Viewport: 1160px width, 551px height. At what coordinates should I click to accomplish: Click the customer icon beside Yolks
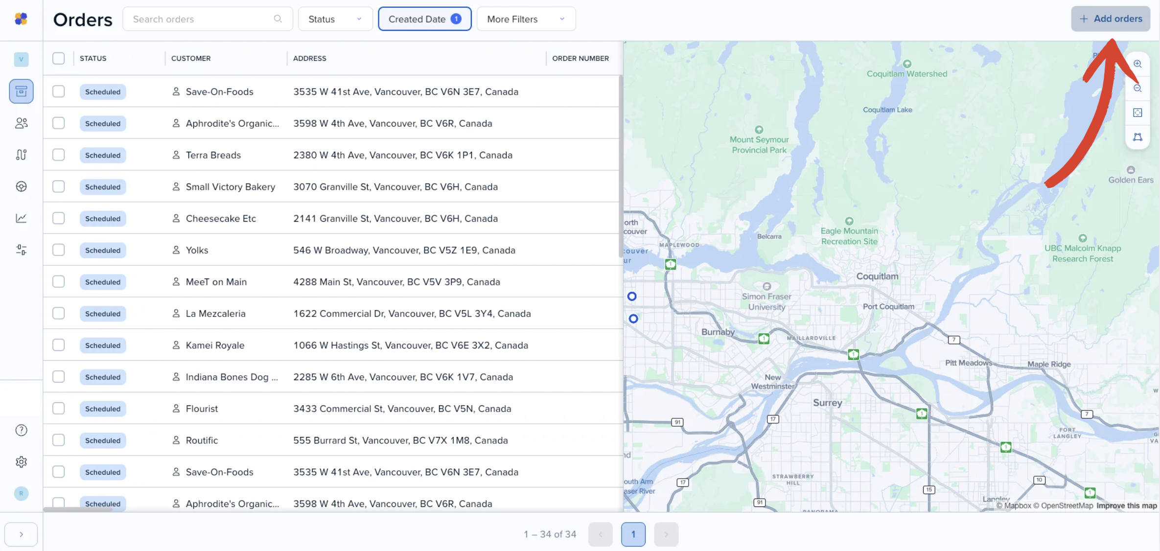pos(176,250)
